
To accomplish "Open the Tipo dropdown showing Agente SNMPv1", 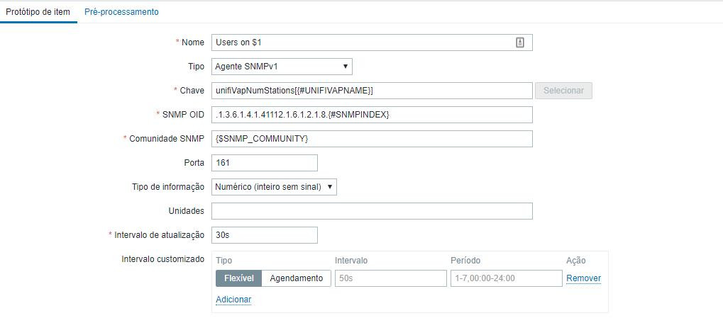I will (282, 67).
